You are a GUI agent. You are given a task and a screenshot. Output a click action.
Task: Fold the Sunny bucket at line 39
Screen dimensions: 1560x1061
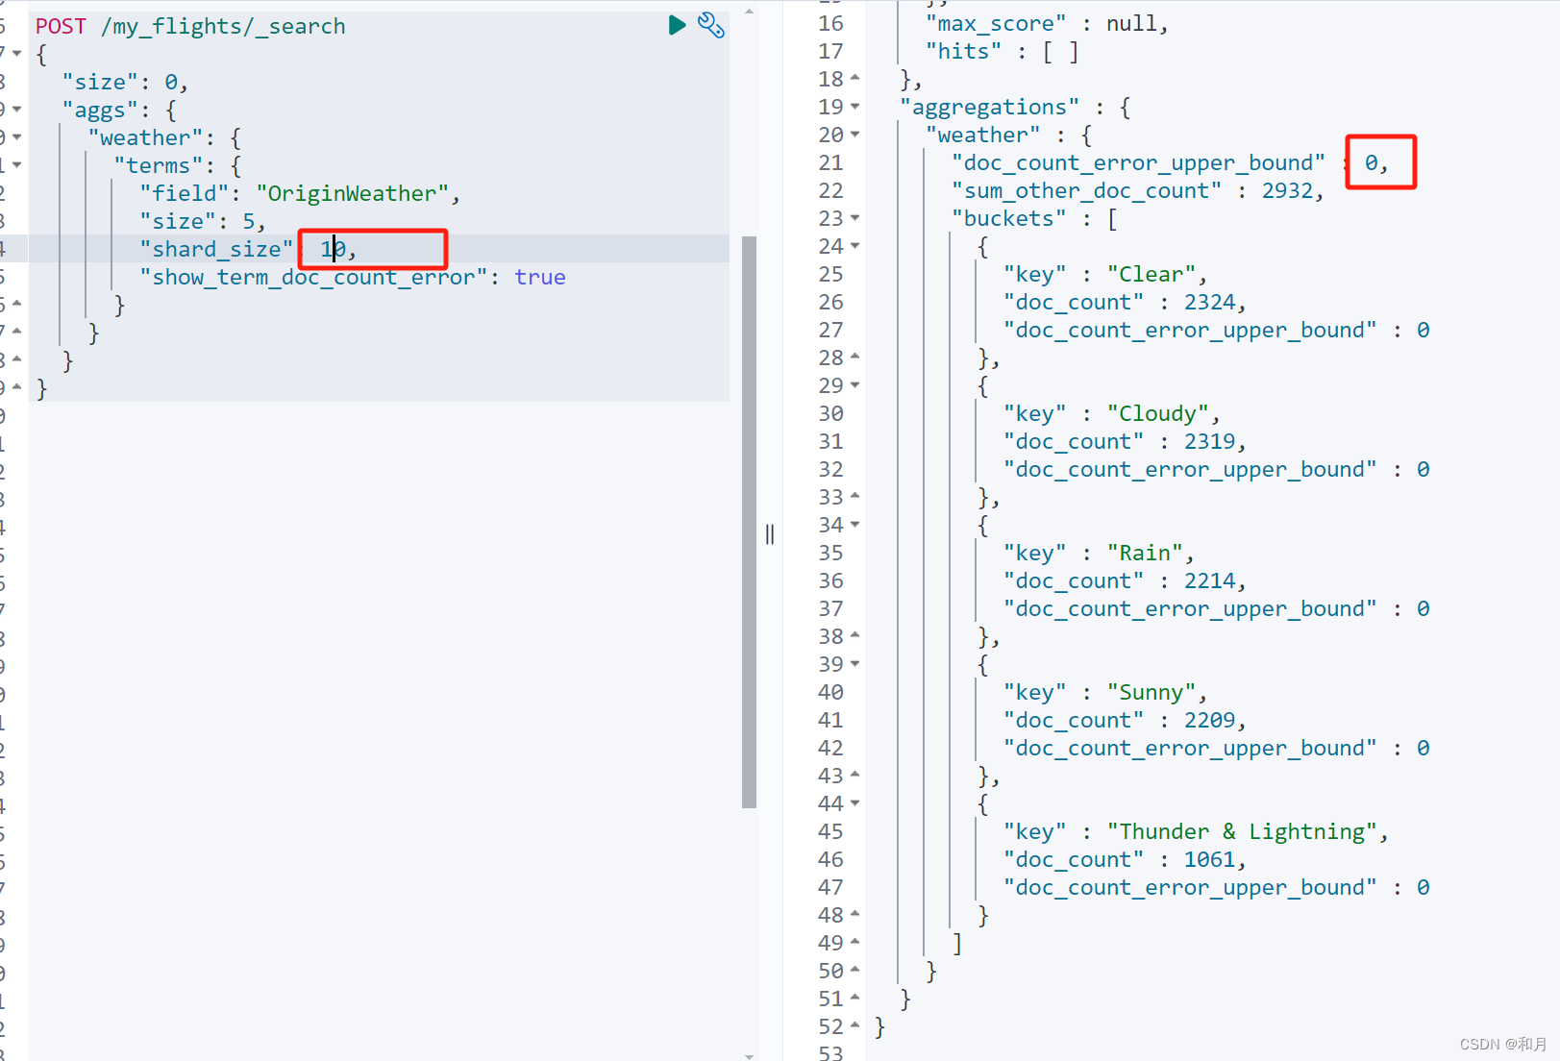(x=855, y=664)
